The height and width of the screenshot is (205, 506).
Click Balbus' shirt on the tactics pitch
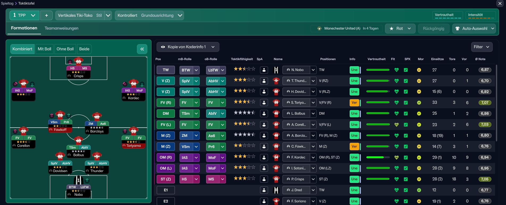click(78, 140)
